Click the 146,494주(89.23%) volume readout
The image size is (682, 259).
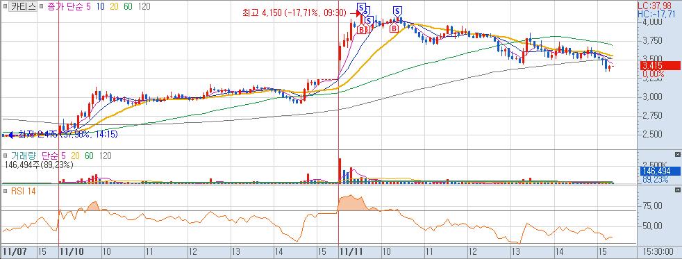point(39,165)
